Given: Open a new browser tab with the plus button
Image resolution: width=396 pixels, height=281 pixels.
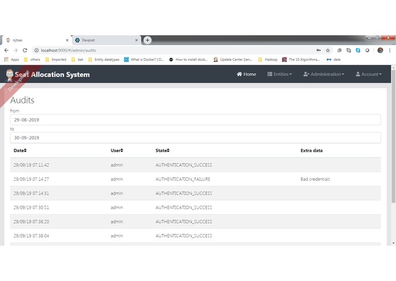Looking at the screenshot, I should [x=148, y=40].
